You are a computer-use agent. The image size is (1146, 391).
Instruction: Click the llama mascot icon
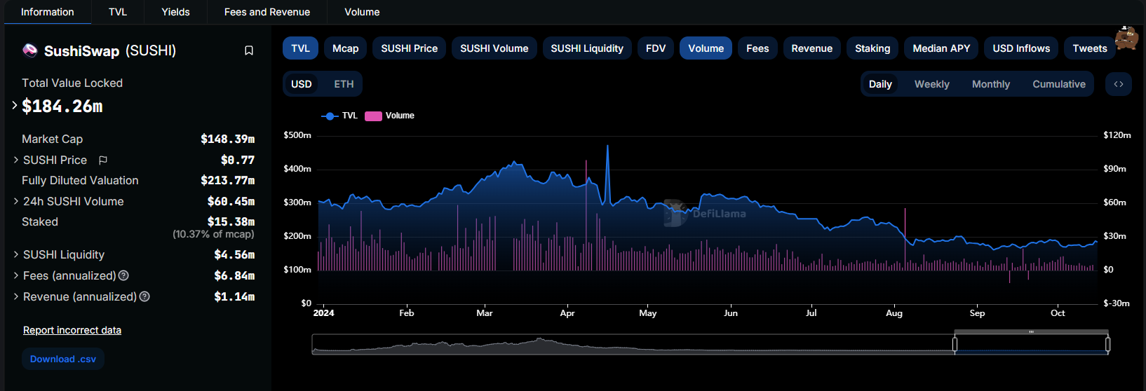(x=1126, y=38)
